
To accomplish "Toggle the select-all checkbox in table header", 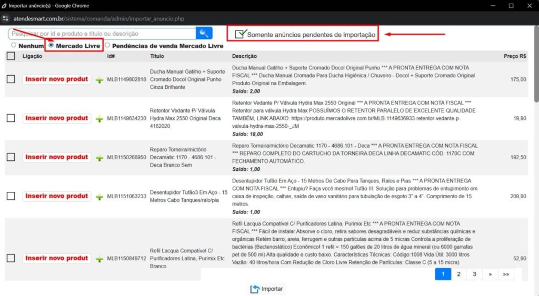I will click(x=11, y=56).
